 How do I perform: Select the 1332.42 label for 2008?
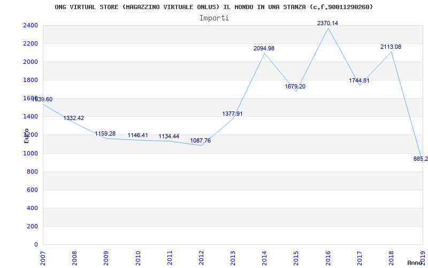click(74, 118)
